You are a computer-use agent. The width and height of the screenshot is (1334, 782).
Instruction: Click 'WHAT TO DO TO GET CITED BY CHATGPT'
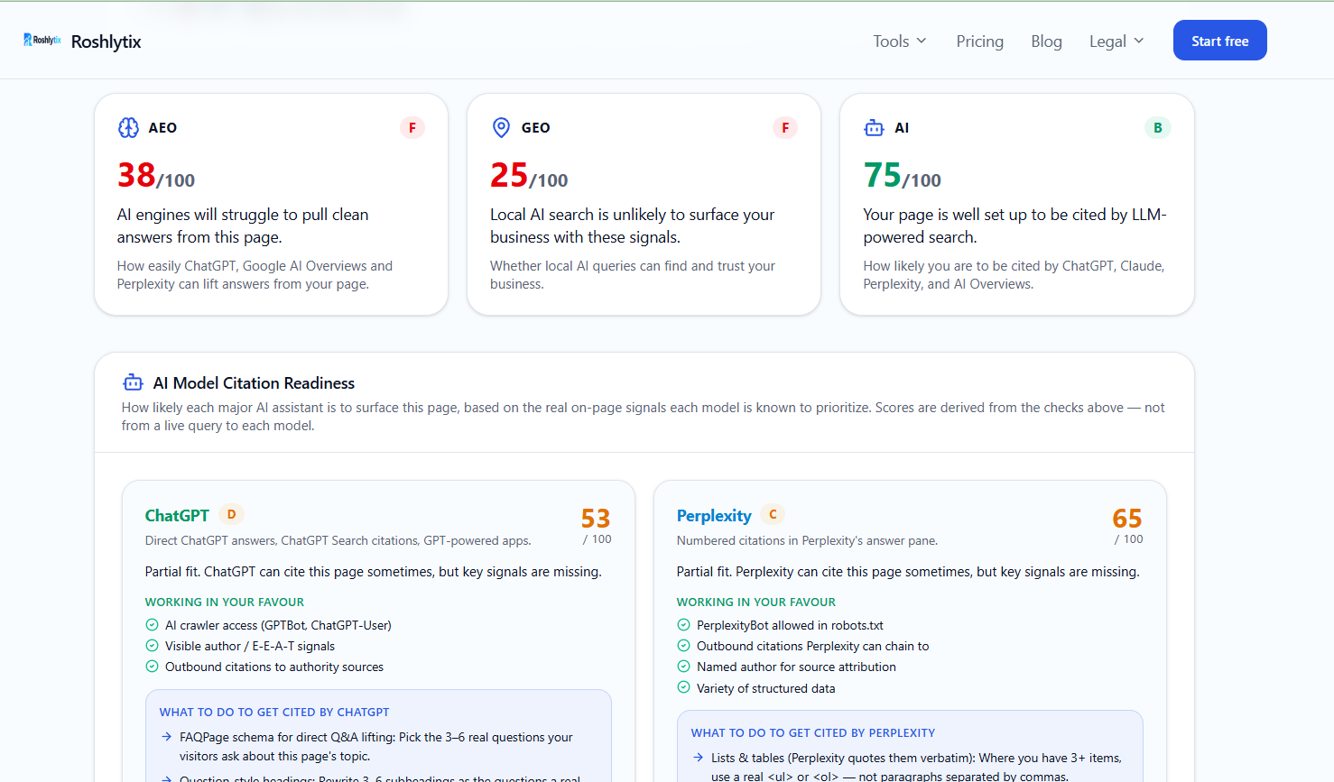pos(274,713)
